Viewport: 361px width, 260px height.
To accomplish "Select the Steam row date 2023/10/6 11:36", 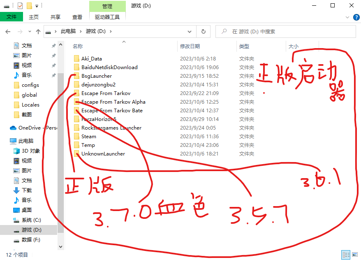I will tap(199, 136).
